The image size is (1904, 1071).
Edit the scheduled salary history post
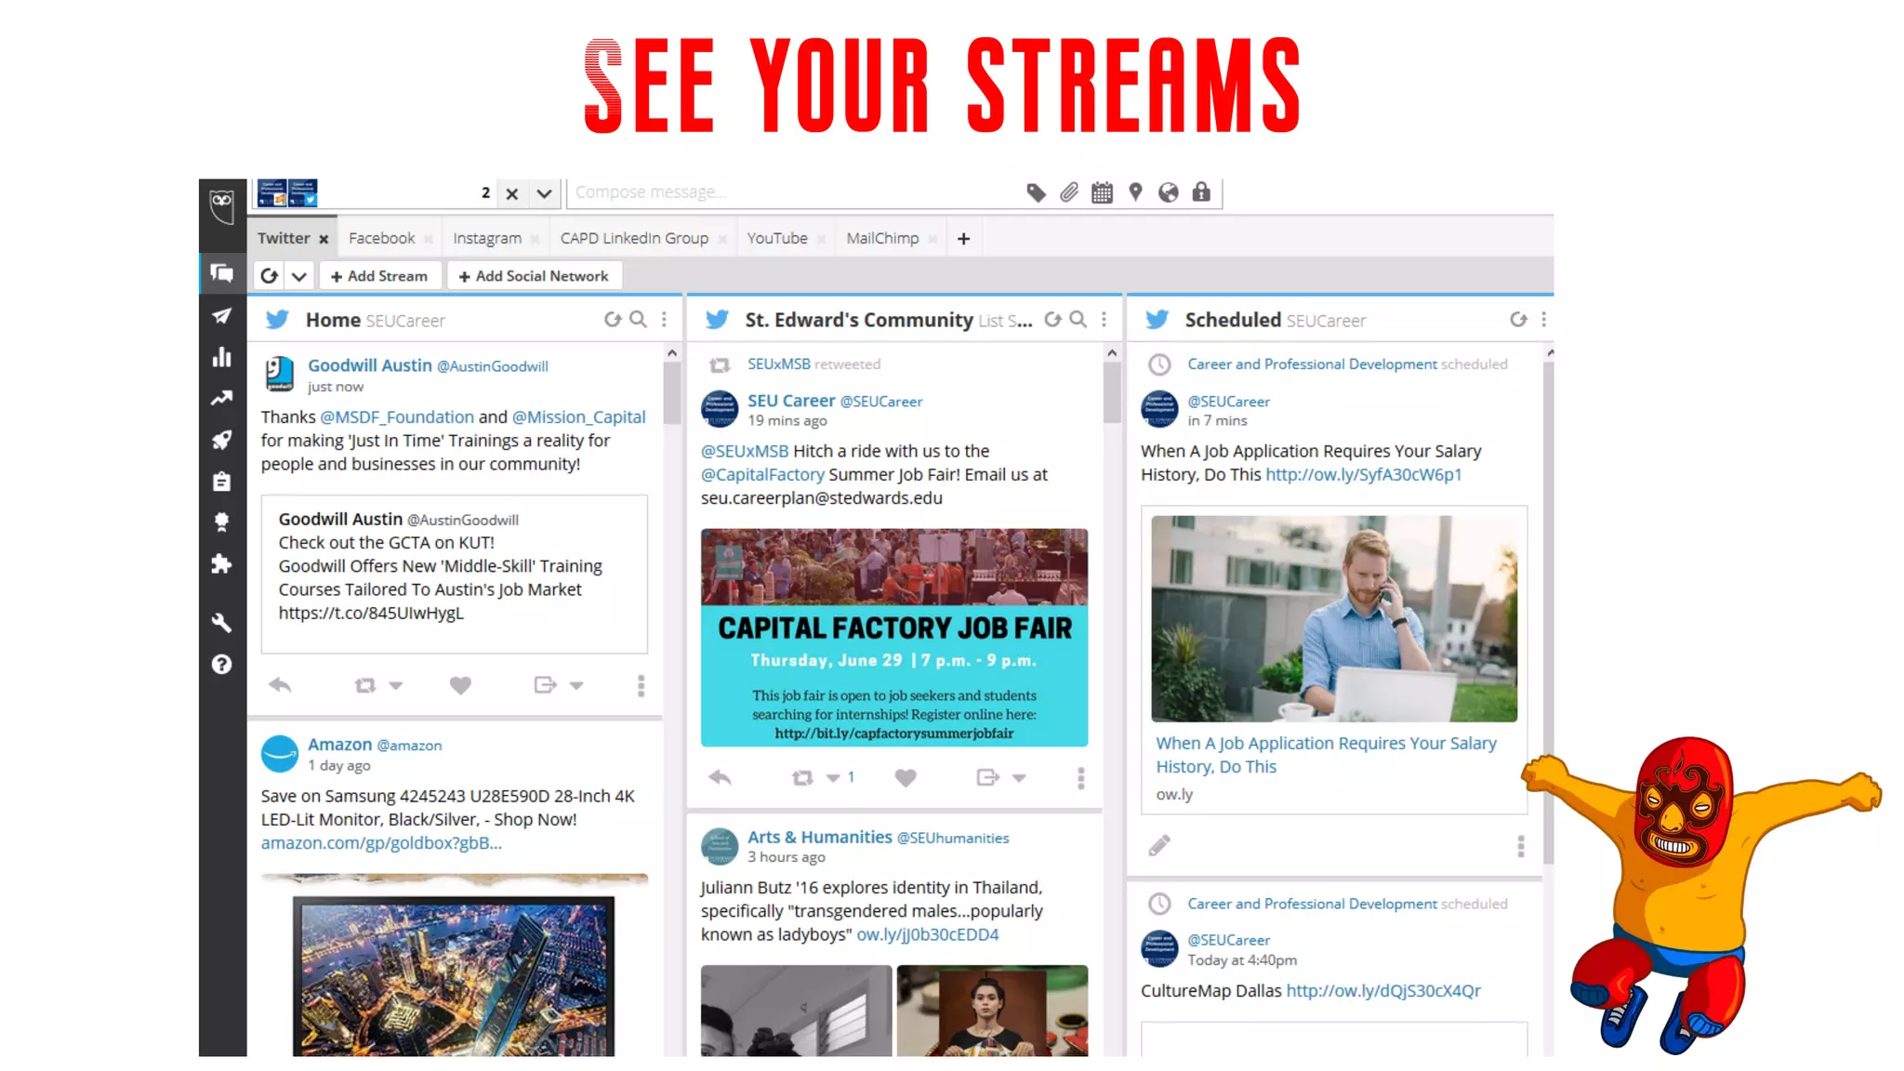coord(1159,845)
